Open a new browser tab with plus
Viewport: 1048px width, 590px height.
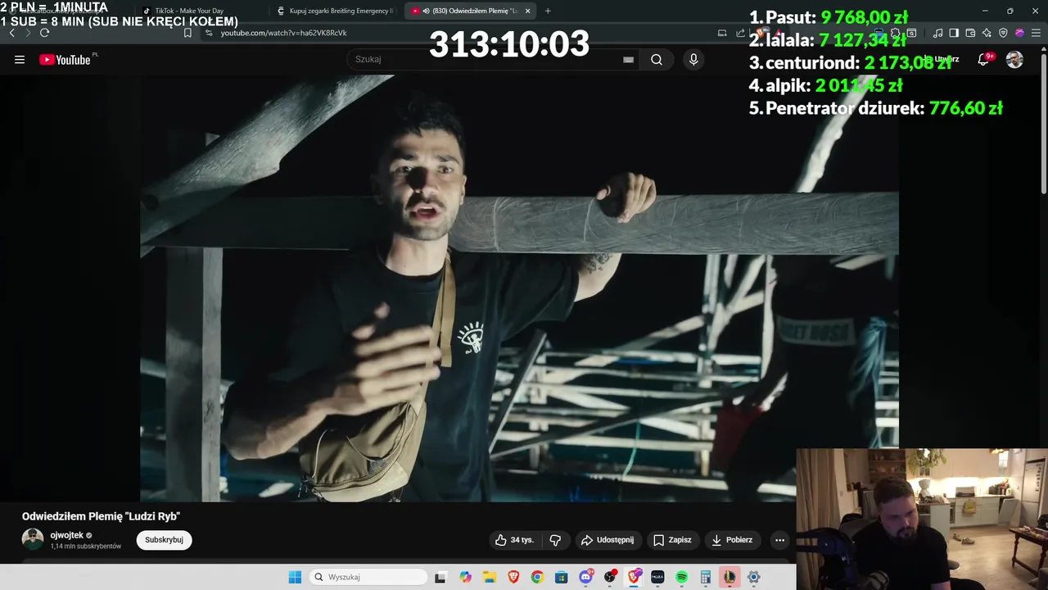[548, 11]
